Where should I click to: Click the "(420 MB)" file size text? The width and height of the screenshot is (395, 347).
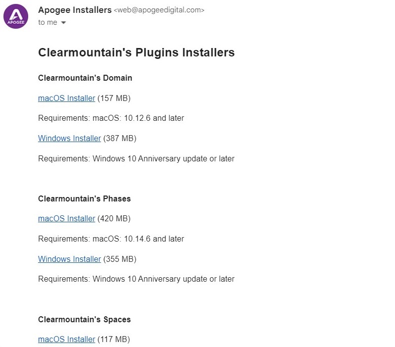(114, 219)
